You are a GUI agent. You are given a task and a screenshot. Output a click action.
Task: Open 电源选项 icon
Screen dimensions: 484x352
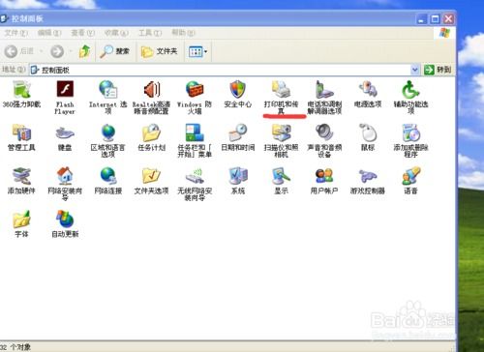coord(368,90)
